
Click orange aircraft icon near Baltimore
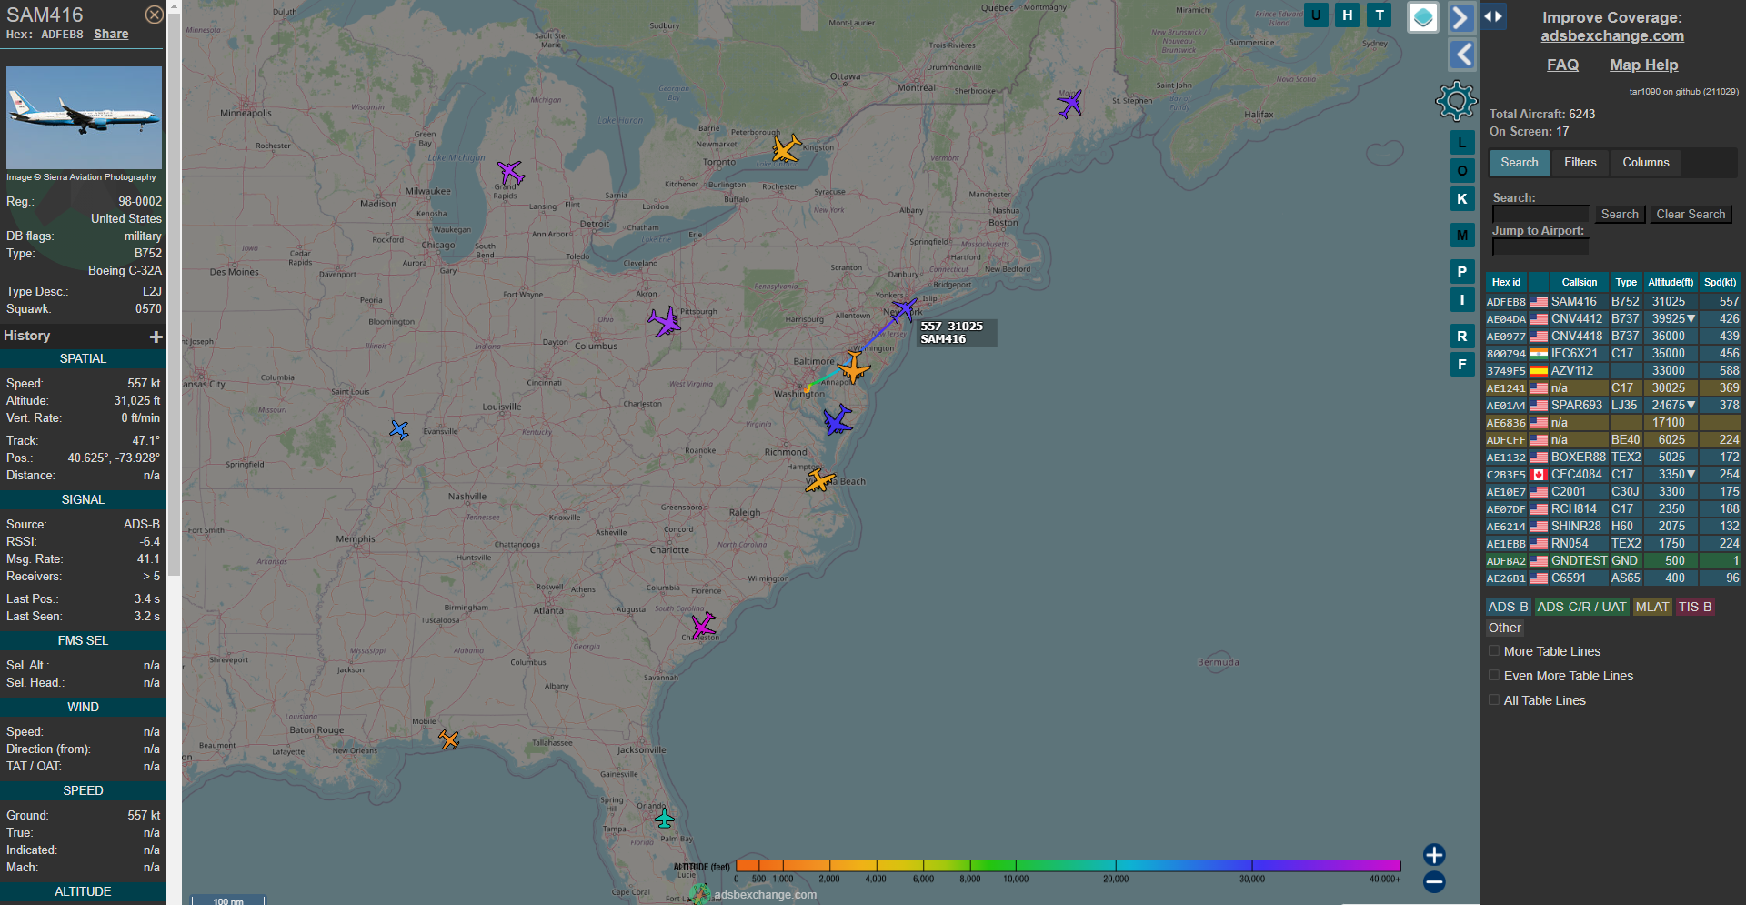(853, 367)
